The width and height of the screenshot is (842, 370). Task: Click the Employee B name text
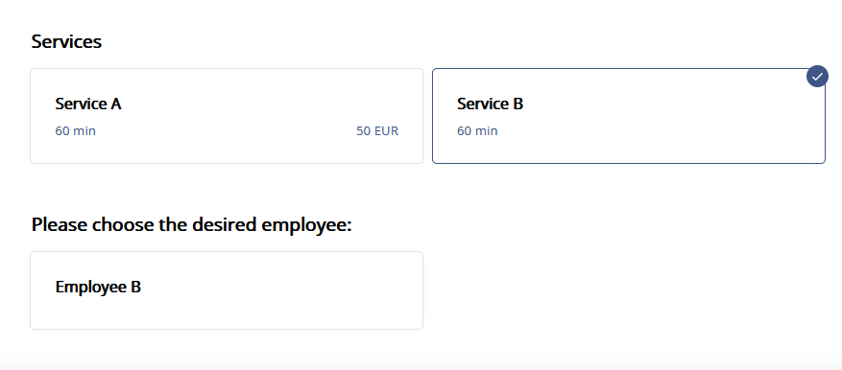98,287
